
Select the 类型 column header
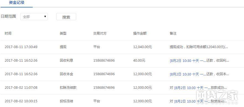point(63,33)
